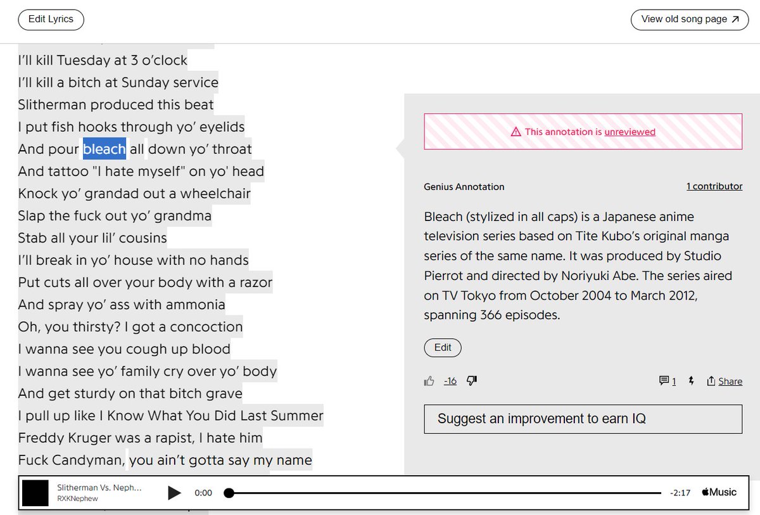Click lyric "Put cuts all over your body with a razor"
The image size is (760, 515).
[x=146, y=282]
